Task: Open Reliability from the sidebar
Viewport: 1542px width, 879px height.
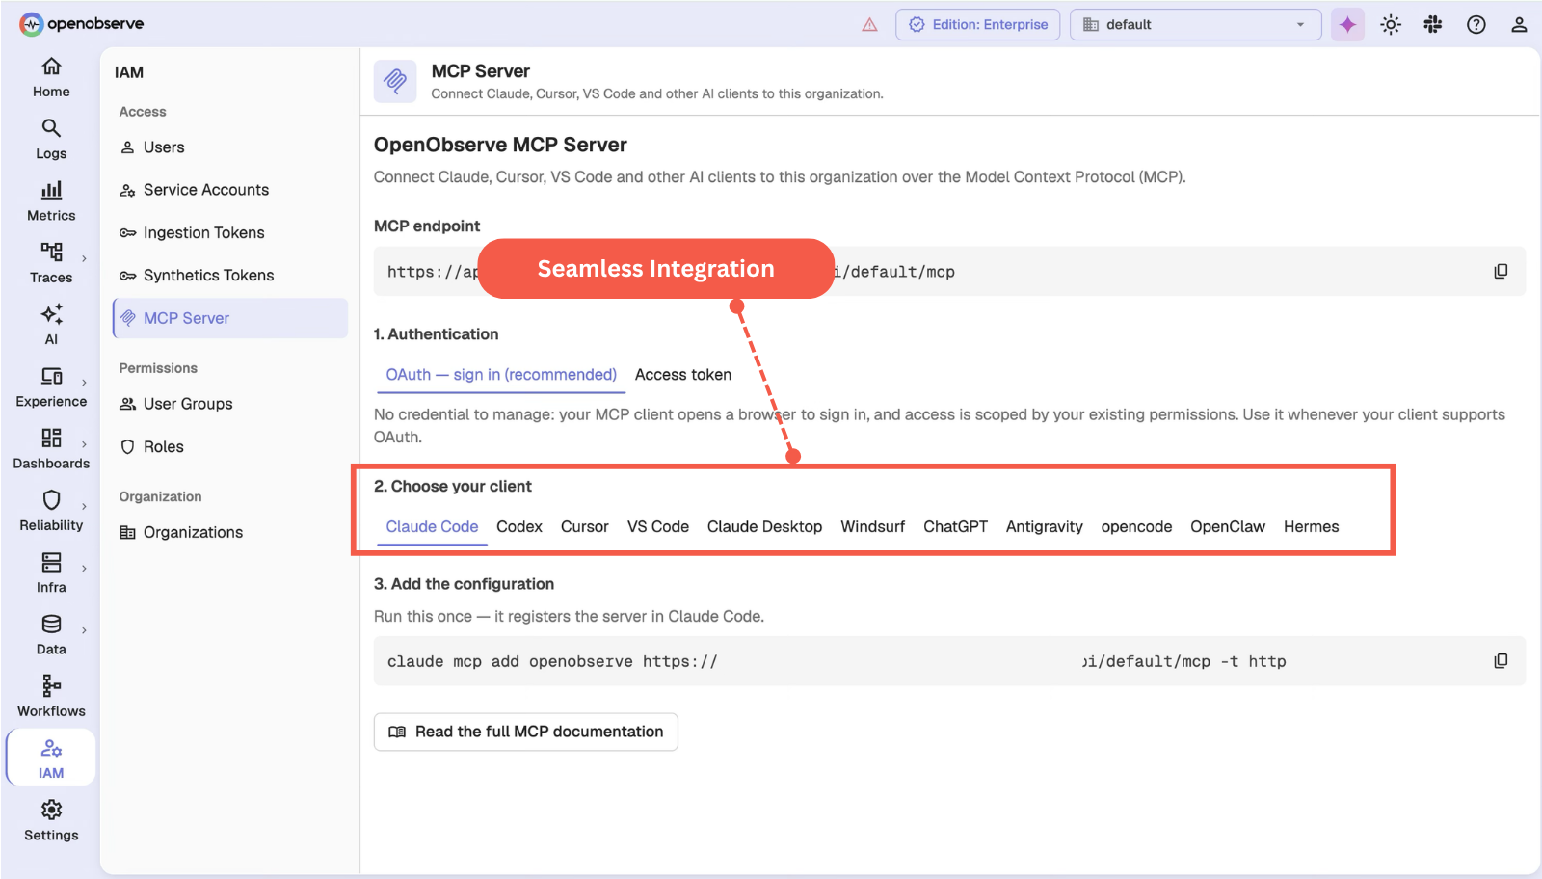Action: [51, 511]
